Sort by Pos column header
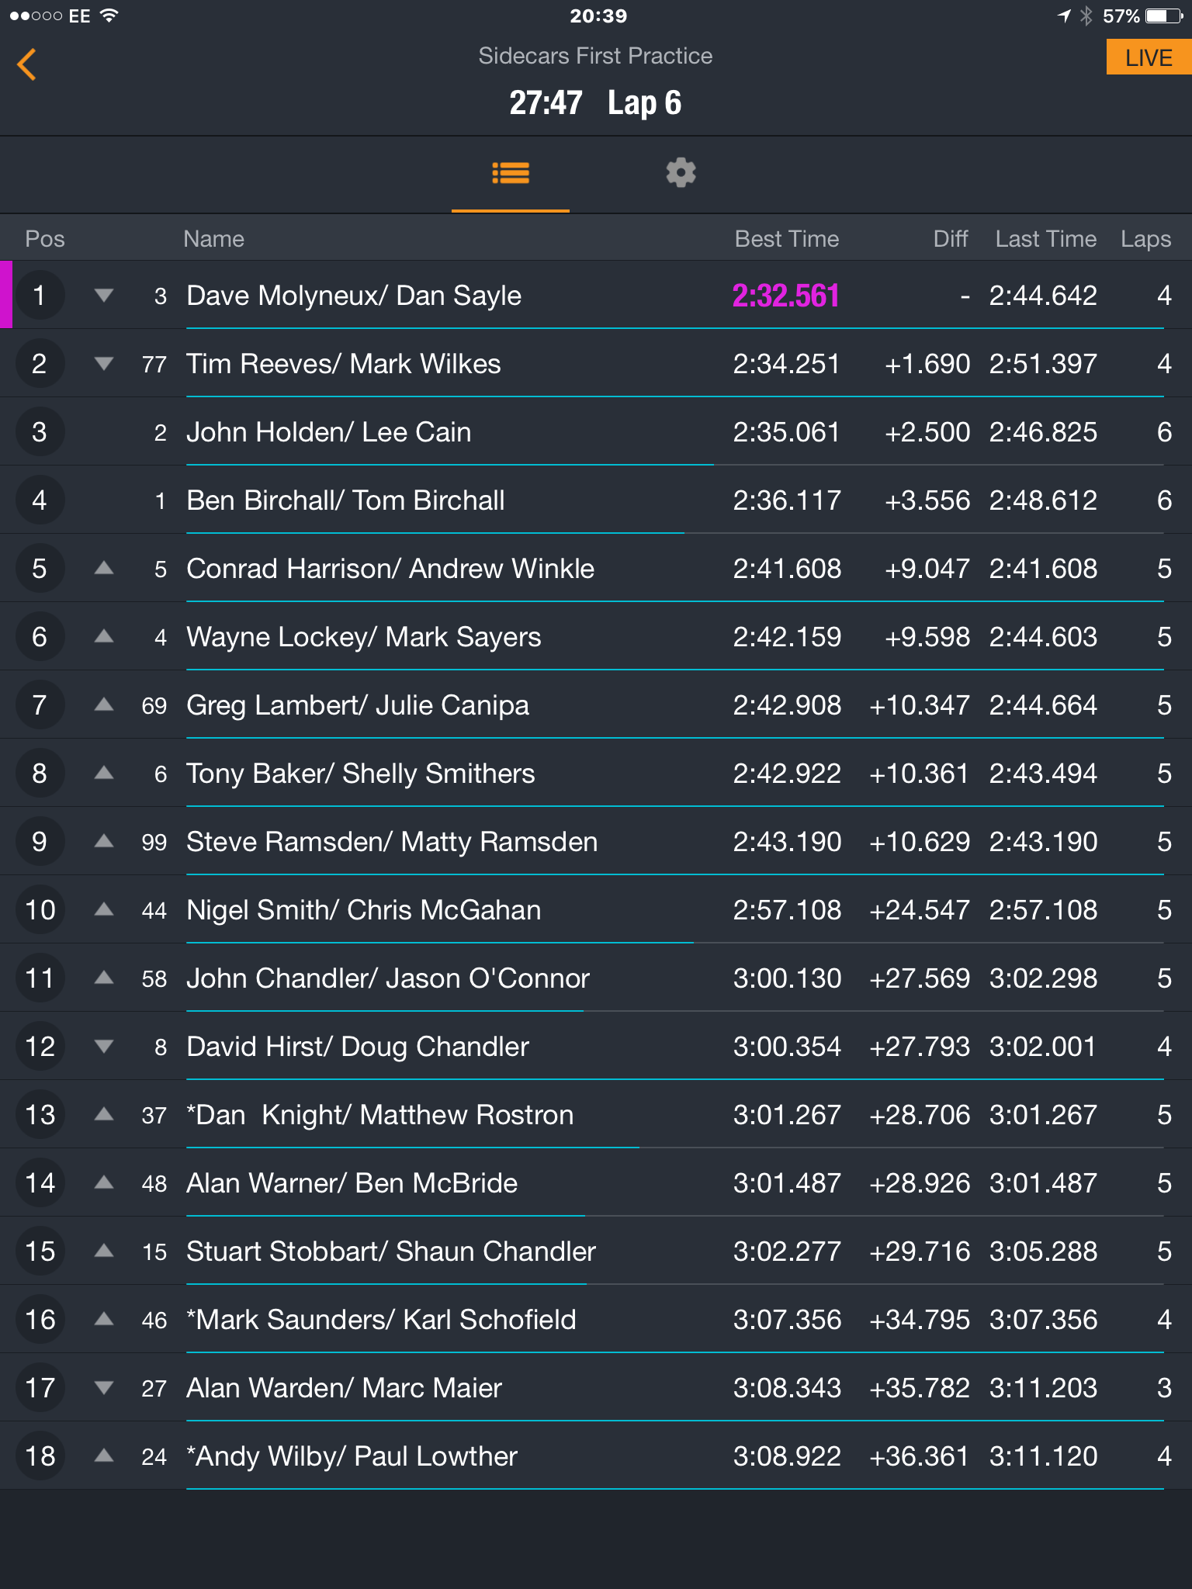 45,239
